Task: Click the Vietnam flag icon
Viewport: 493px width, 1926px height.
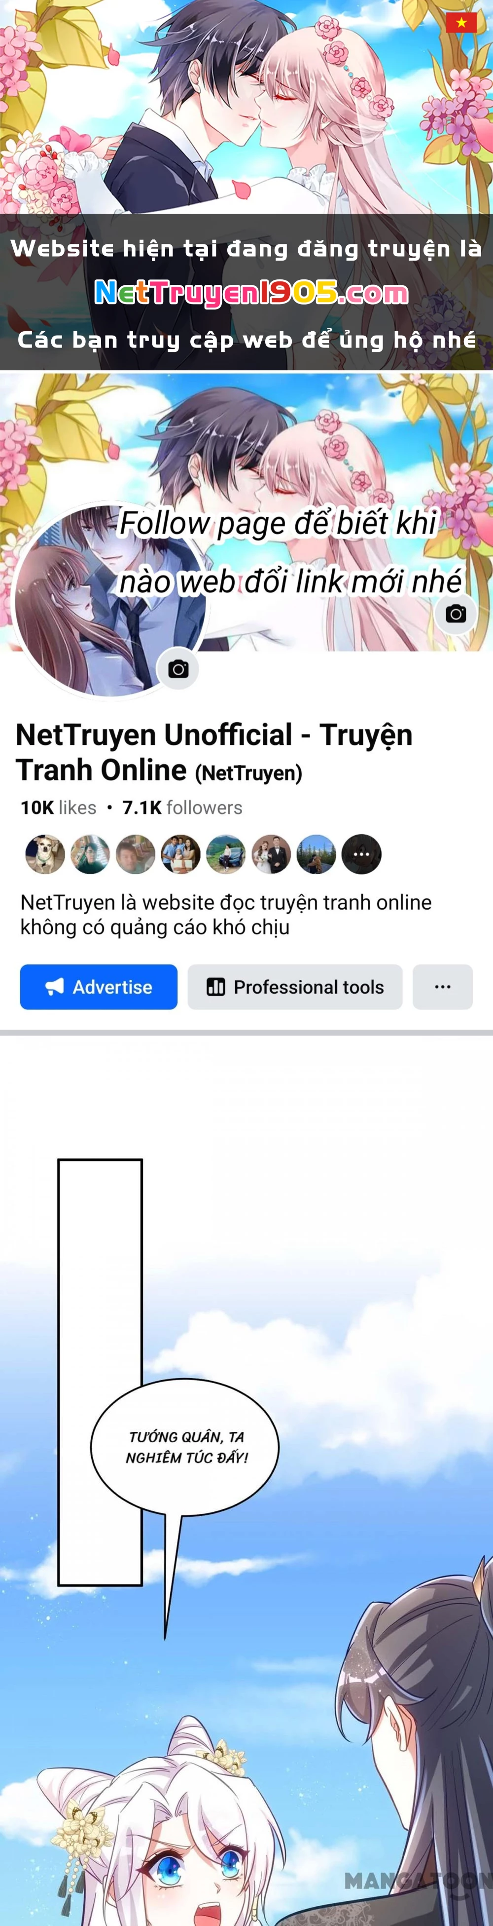Action: pyautogui.click(x=461, y=22)
